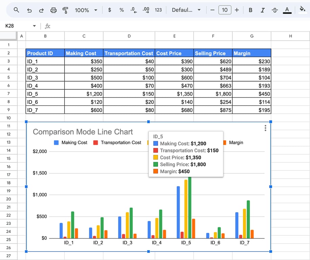Select the $114 margin cell

252,102
